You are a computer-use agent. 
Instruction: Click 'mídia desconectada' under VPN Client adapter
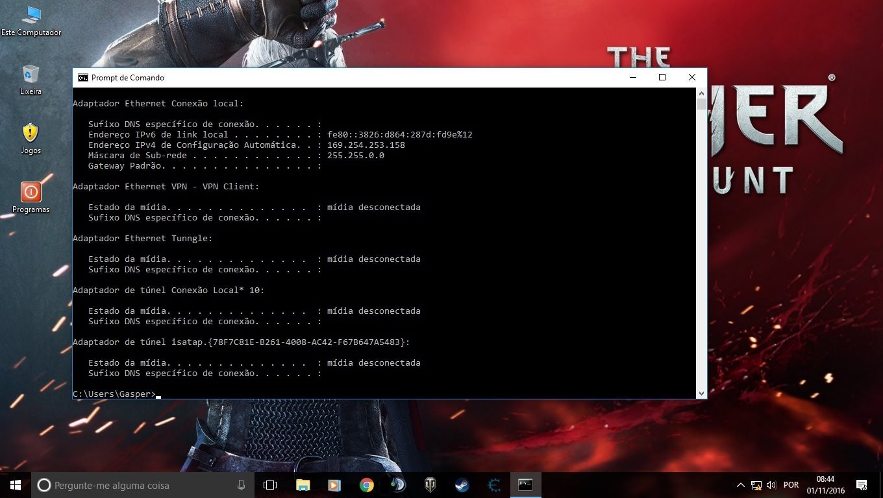[374, 207]
